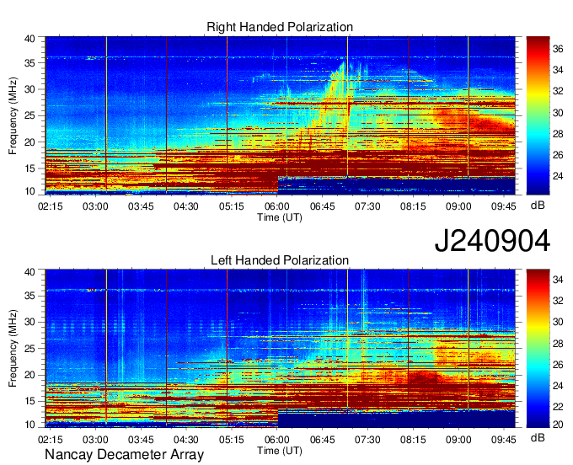This screenshot has height=465, width=573.
Task: Click the 03:00 time tick of Left Handed plot
Action: click(95, 440)
